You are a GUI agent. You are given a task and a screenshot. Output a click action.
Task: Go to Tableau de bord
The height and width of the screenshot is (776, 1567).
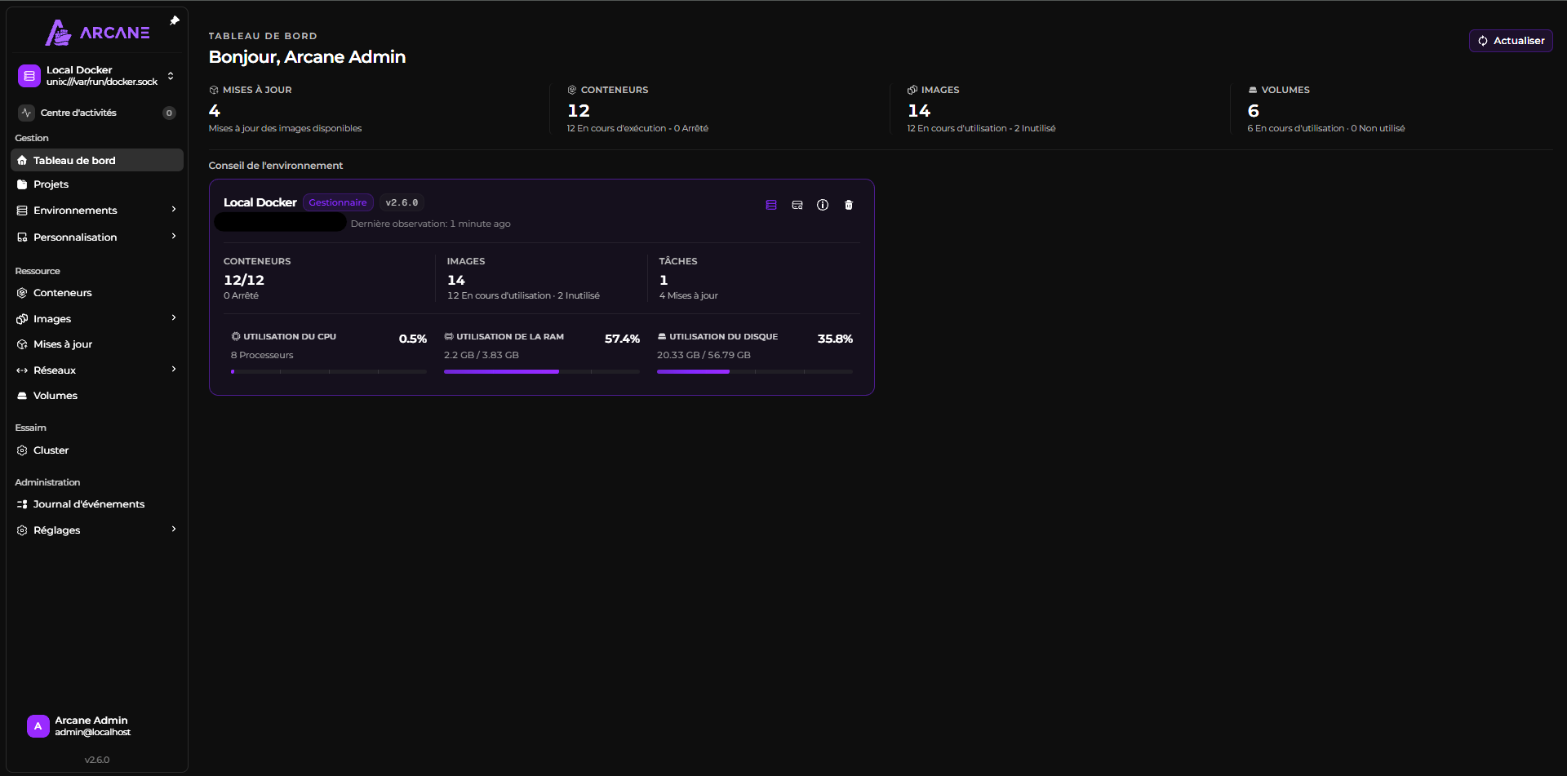pos(96,160)
